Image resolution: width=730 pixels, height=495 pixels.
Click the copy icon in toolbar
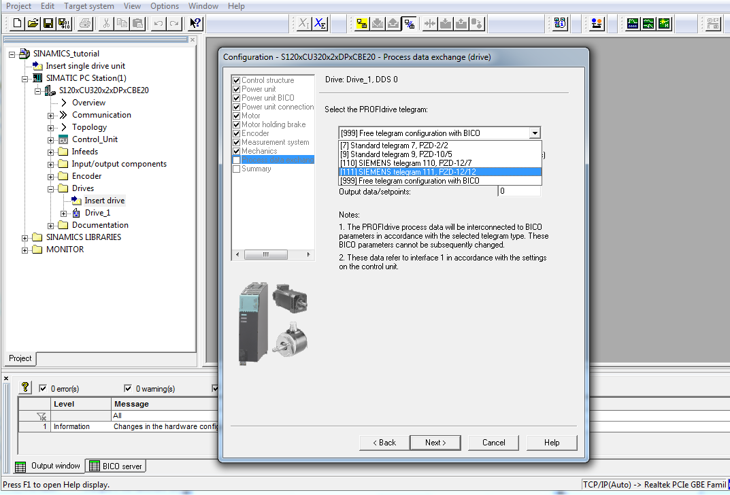click(122, 23)
